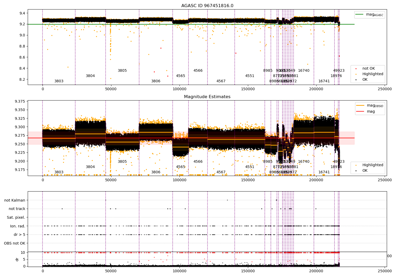Click the 9.4 y-axis tick label
Viewport: 396px width, 277px height.
point(23,13)
